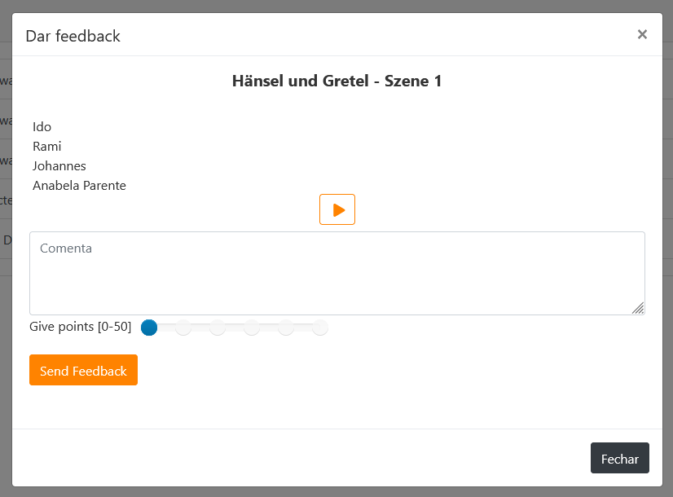673x497 pixels.
Task: Click into the Comenta text area
Action: (337, 274)
